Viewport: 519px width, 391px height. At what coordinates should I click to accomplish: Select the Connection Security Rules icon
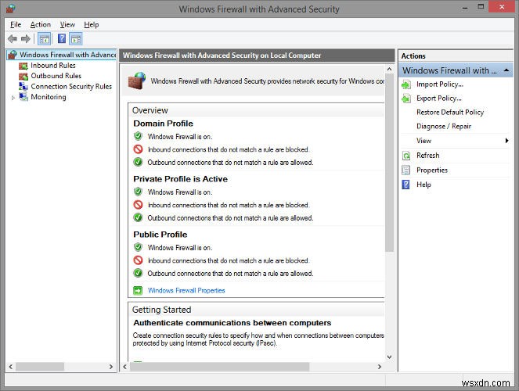coord(23,87)
